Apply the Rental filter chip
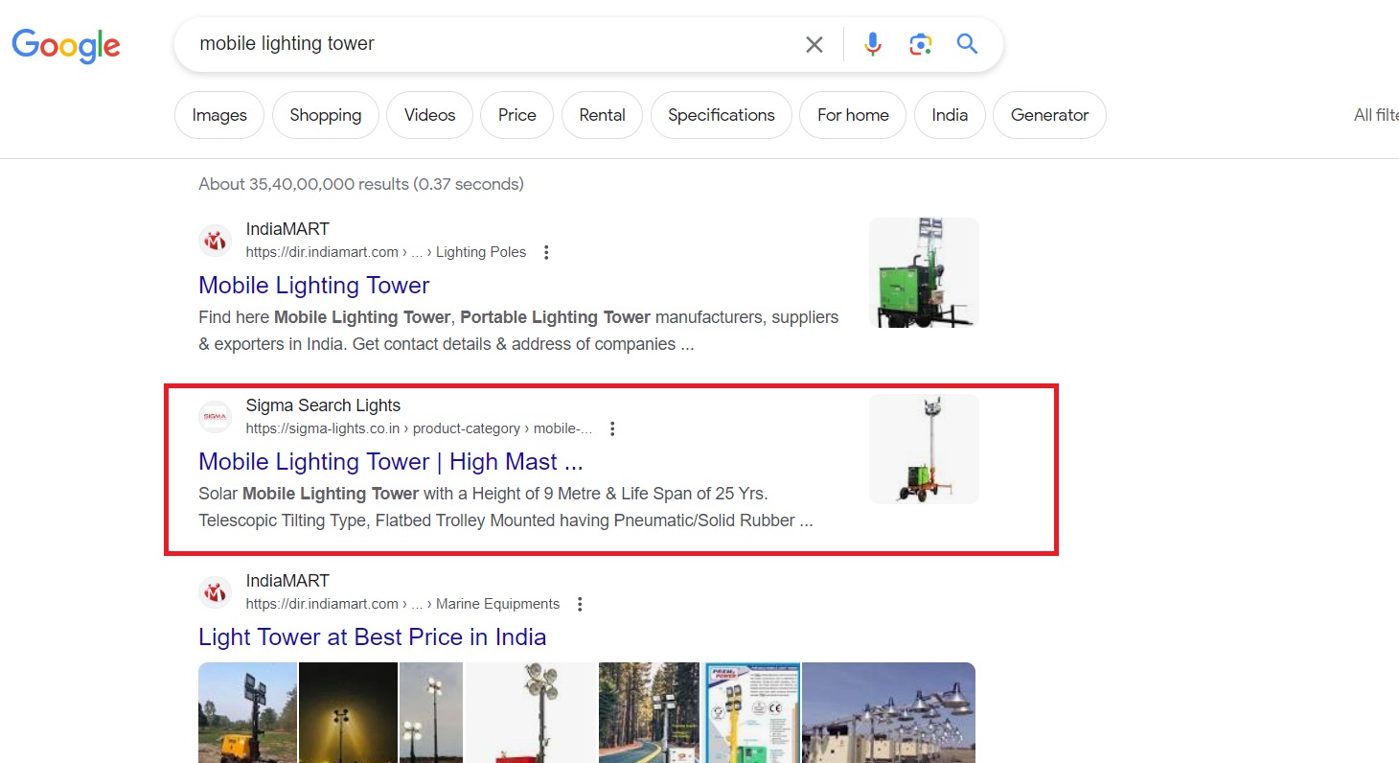1399x763 pixels. [x=602, y=115]
